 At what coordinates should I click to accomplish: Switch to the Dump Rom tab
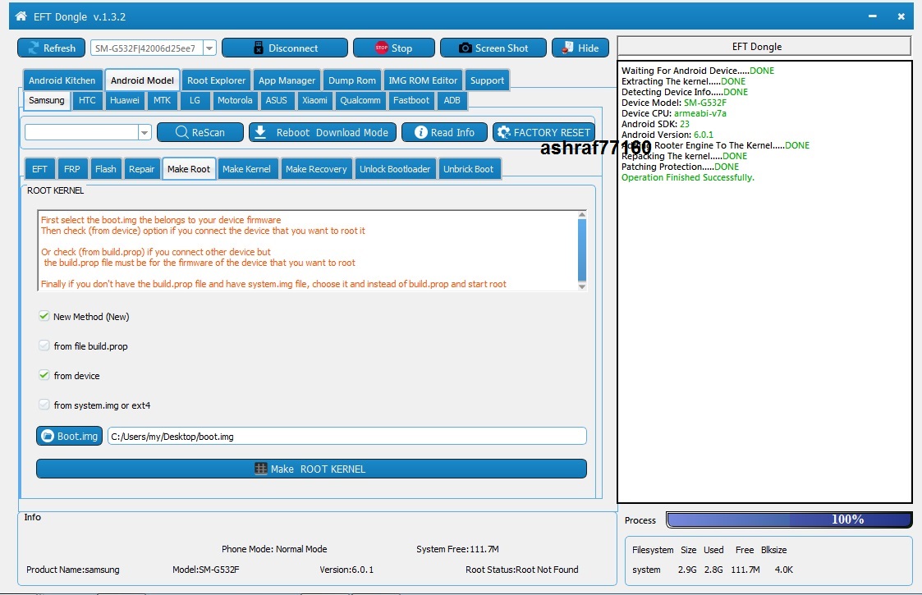coord(352,80)
